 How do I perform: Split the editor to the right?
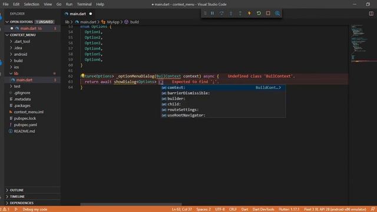pos(371,14)
